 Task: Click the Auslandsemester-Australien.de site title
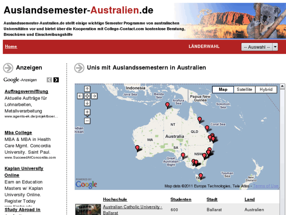(78, 10)
